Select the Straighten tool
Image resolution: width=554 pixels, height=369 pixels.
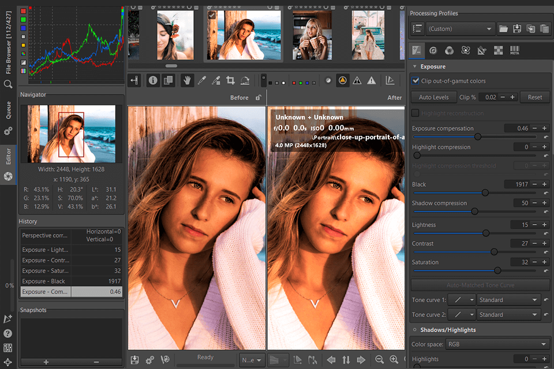point(245,80)
